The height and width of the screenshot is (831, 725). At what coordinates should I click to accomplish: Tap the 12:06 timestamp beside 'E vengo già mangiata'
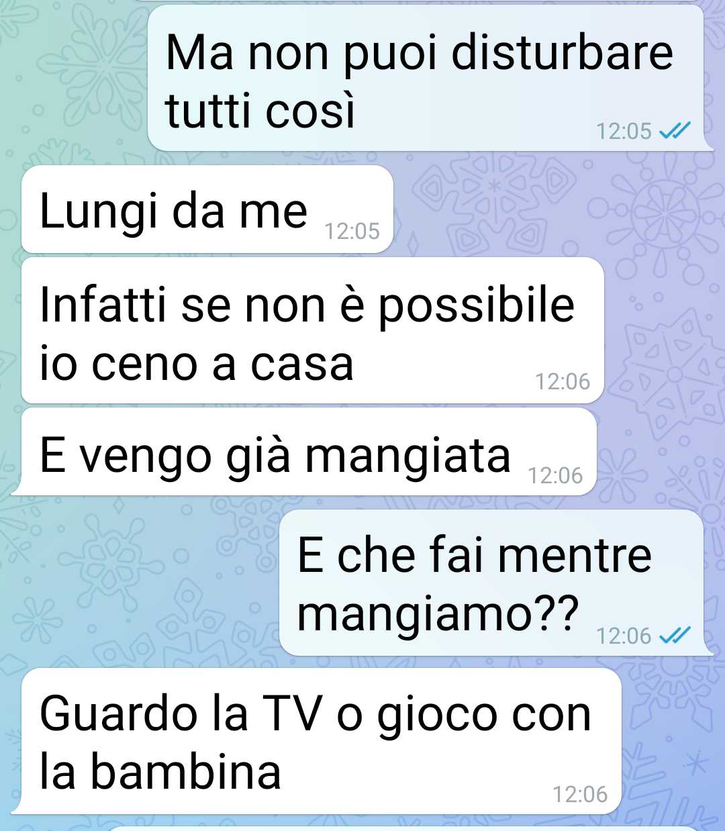coord(555,475)
